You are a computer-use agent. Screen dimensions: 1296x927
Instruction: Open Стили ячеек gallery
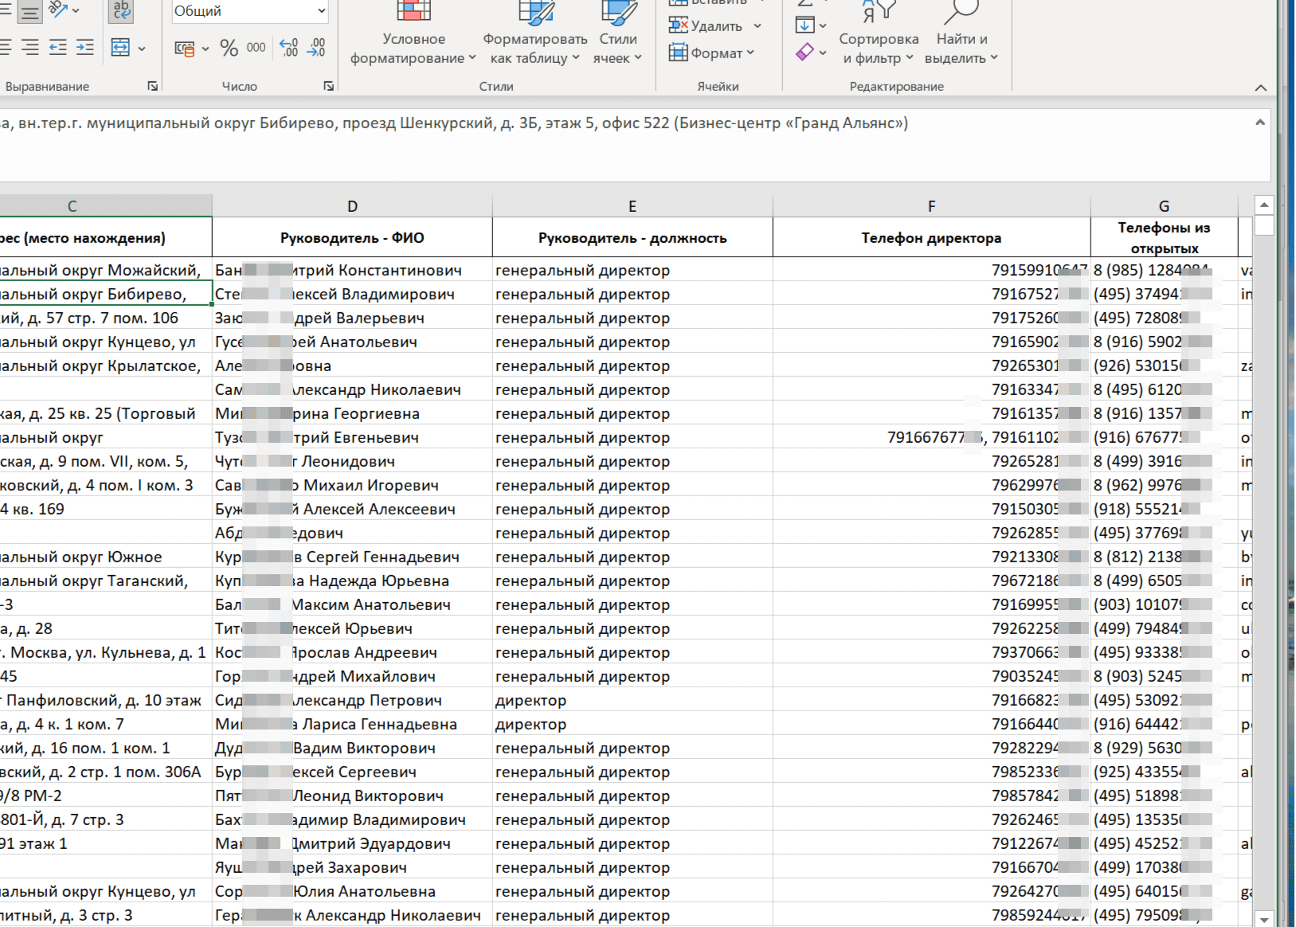coord(618,35)
